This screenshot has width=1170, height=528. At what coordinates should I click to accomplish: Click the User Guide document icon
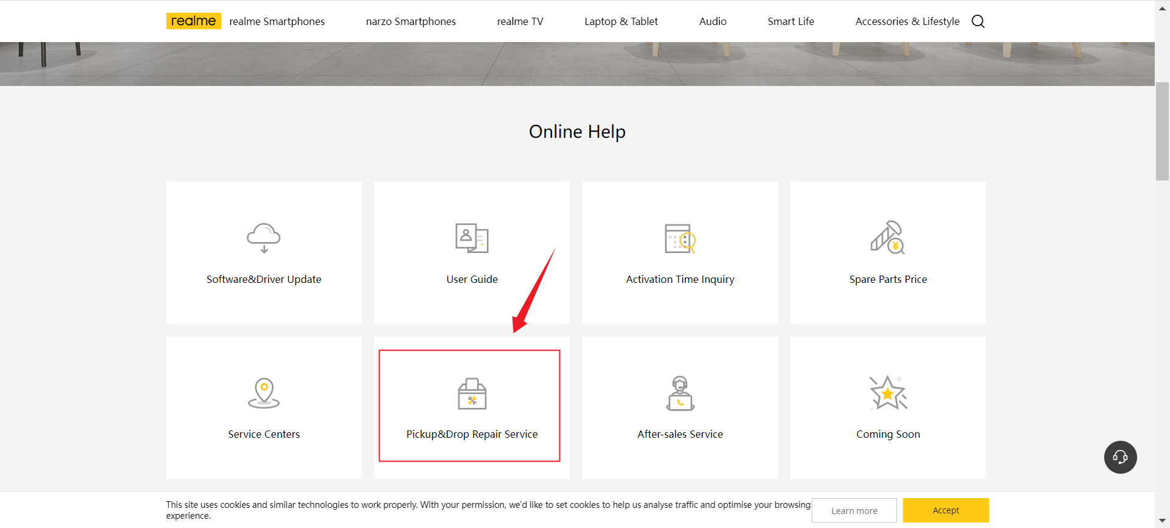tap(472, 238)
